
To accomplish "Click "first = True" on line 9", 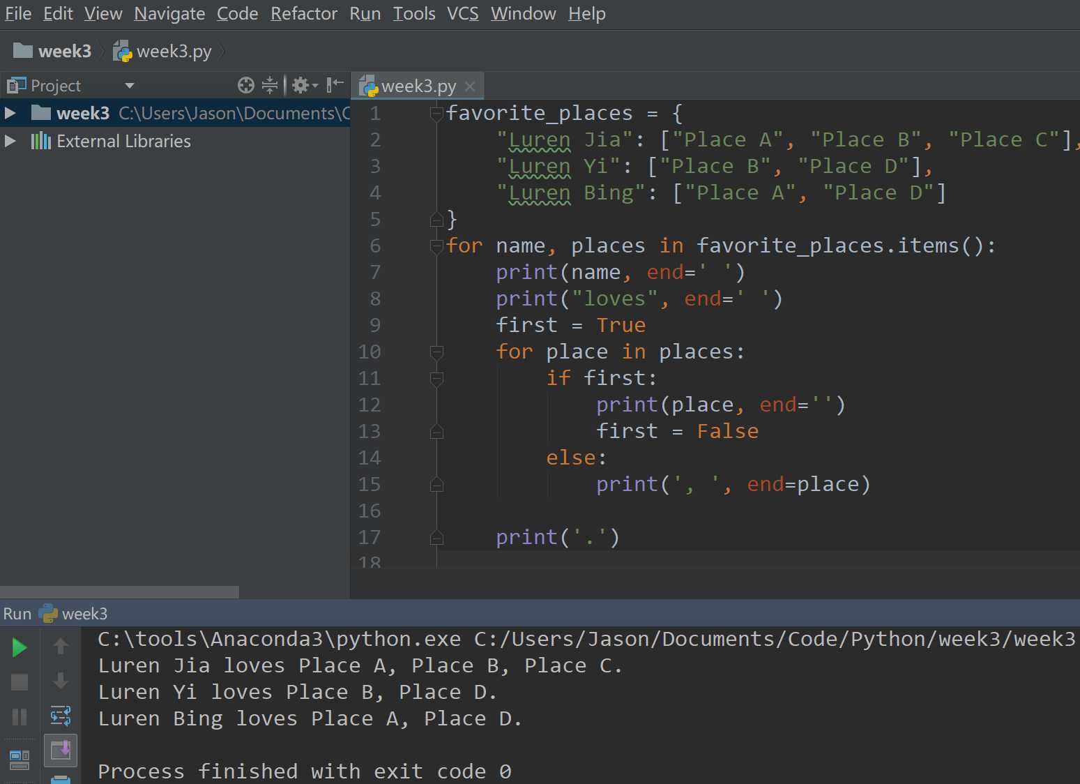I will click(570, 325).
